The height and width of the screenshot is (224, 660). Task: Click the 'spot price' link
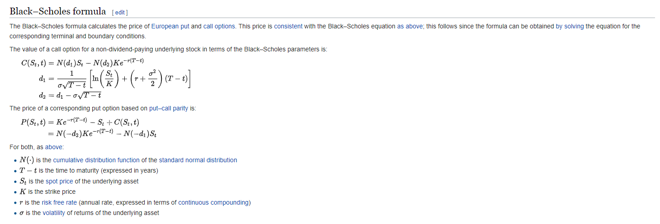click(59, 181)
